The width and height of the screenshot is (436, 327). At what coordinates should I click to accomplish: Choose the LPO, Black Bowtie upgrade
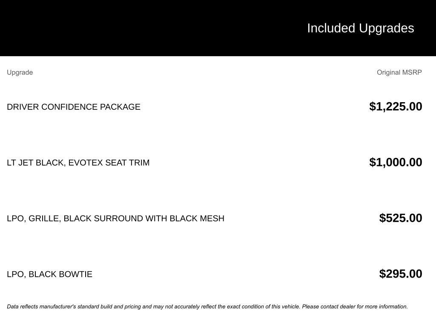49,274
